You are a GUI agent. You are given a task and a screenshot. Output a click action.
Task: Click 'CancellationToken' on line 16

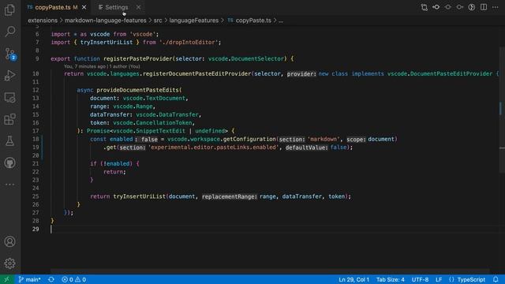pyautogui.click(x=164, y=123)
